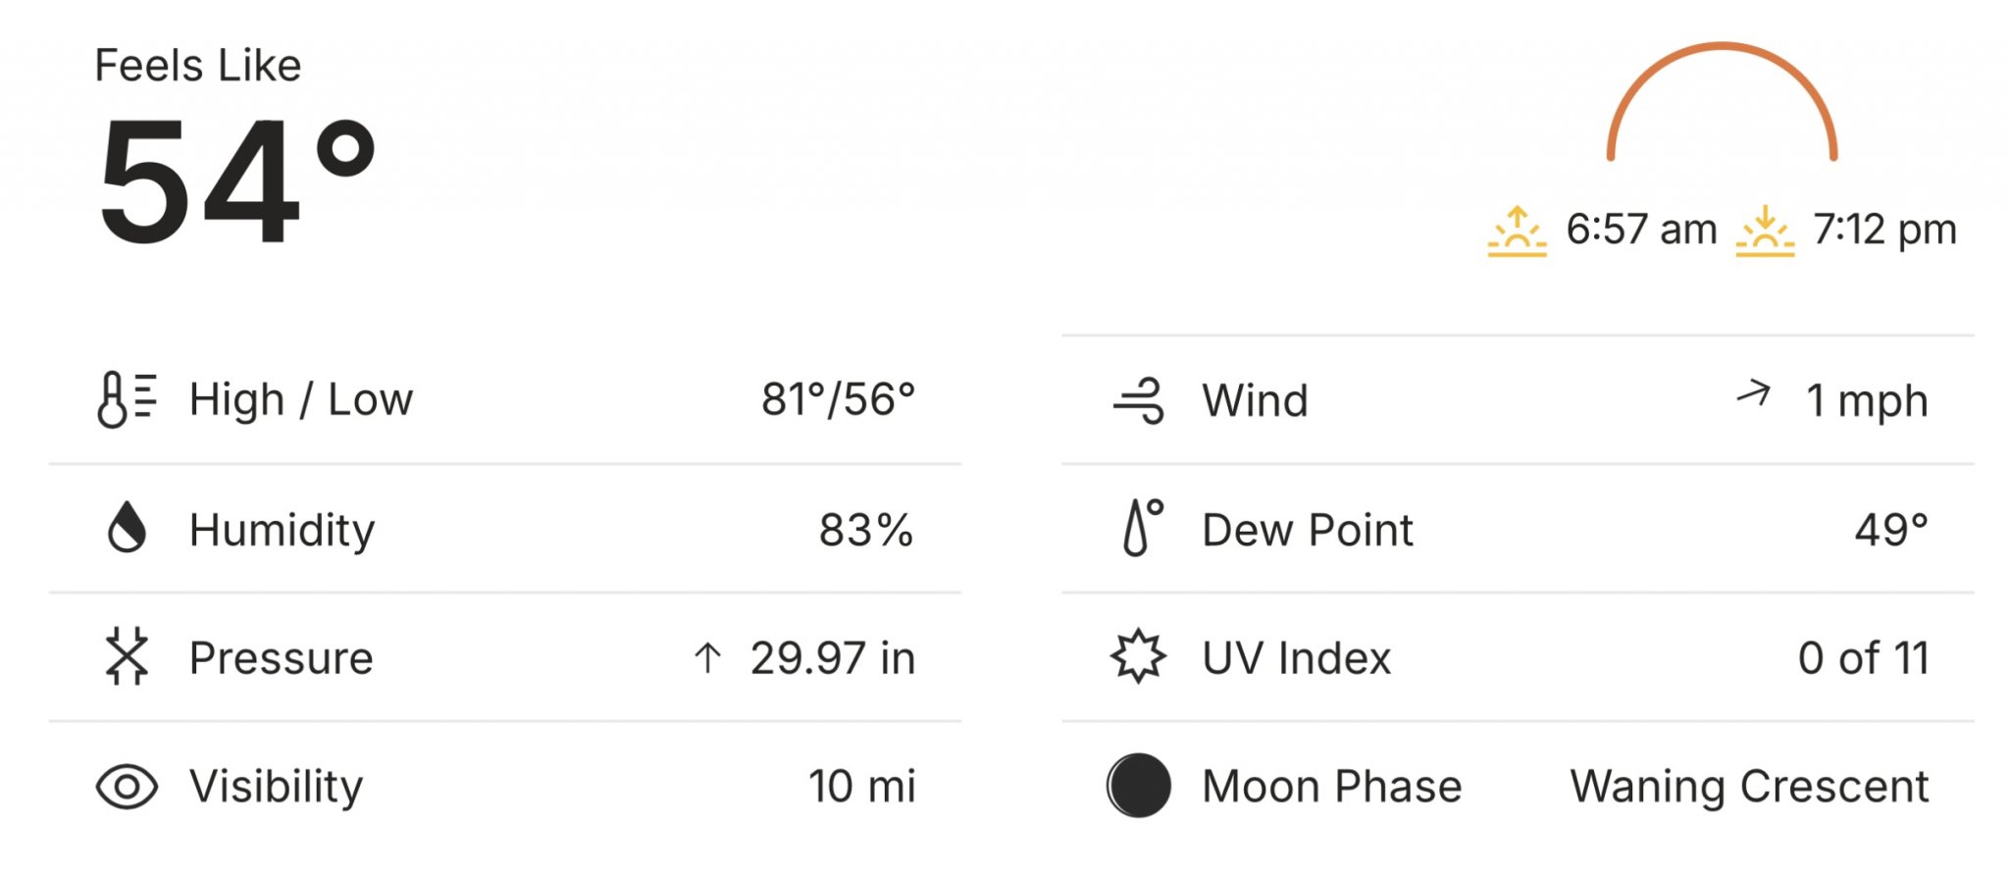
Task: Click the thermometer High / Low icon
Action: [127, 399]
